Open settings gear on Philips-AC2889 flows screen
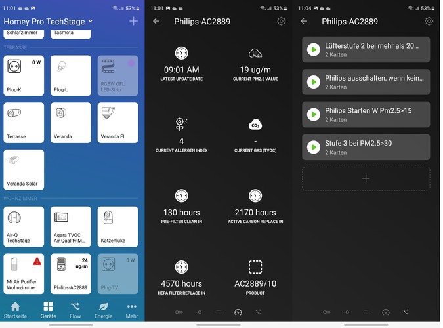 pyautogui.click(x=429, y=21)
